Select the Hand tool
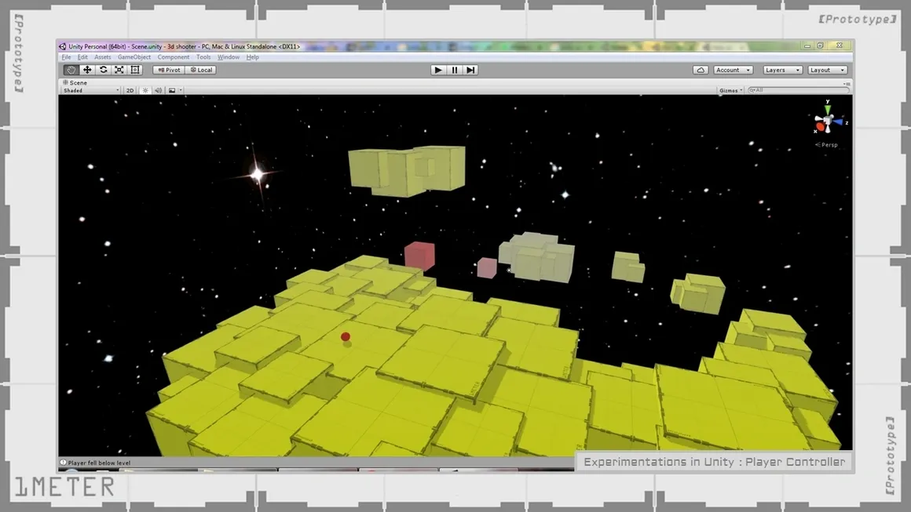This screenshot has height=512, width=911. point(71,70)
